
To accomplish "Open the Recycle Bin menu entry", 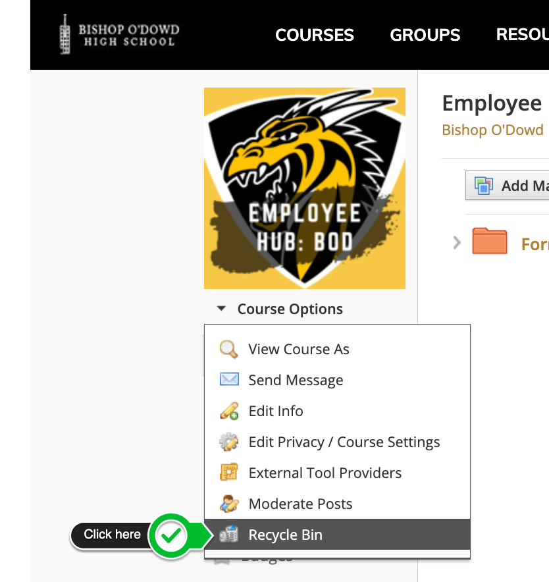I will pos(337,535).
